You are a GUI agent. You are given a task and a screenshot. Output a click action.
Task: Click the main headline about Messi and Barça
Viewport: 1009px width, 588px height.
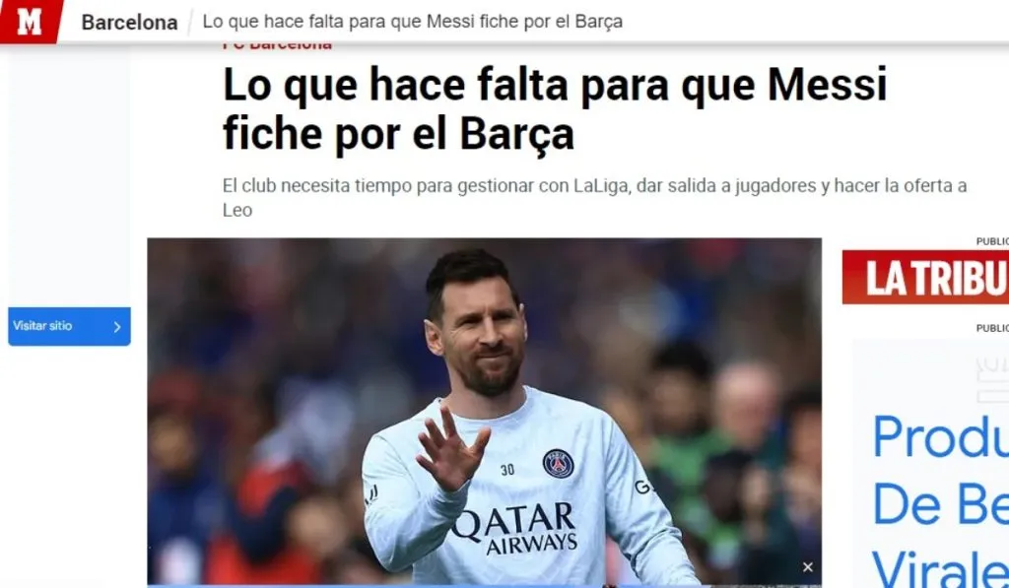555,109
